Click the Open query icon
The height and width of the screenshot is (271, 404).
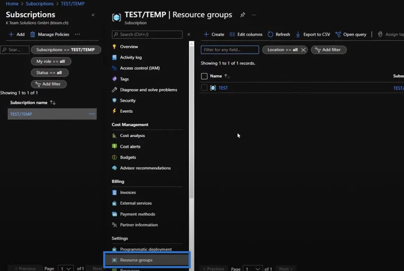(x=338, y=34)
